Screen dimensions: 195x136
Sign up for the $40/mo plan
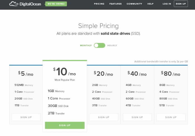137,117
